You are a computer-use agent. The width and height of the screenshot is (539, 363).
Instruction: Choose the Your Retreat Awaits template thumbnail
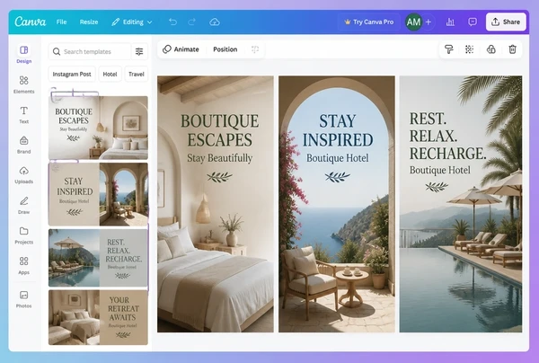pyautogui.click(x=98, y=317)
